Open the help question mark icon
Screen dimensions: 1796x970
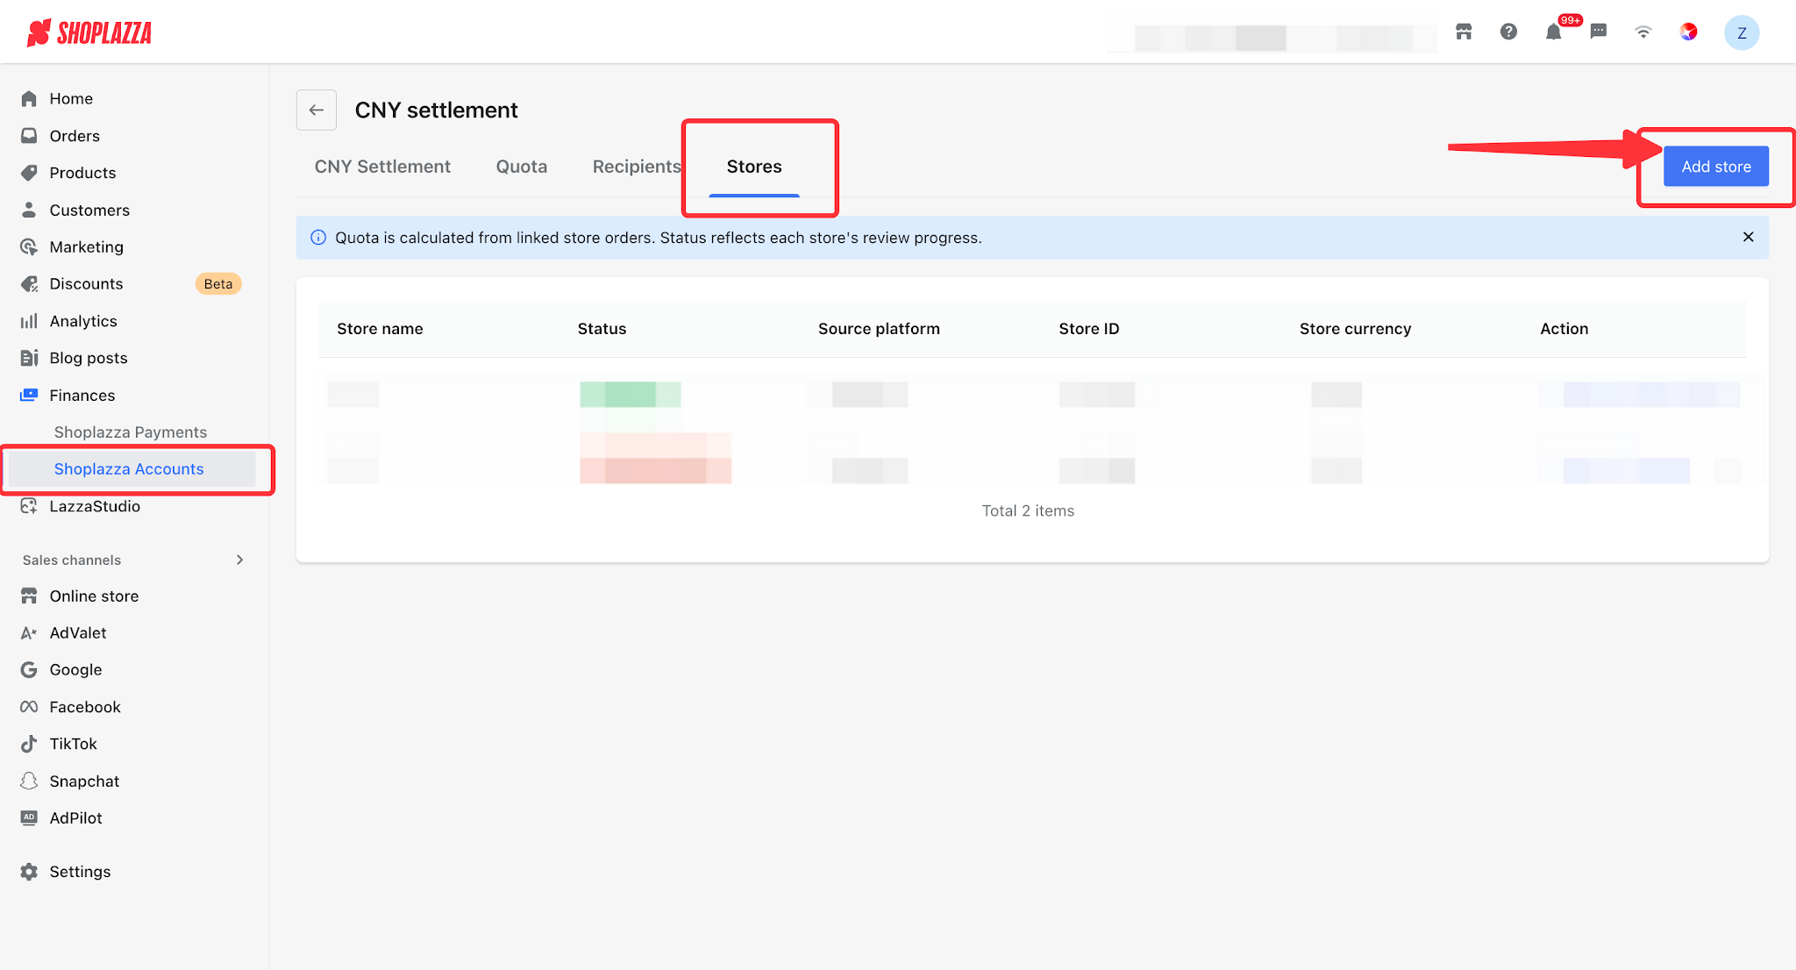point(1508,32)
